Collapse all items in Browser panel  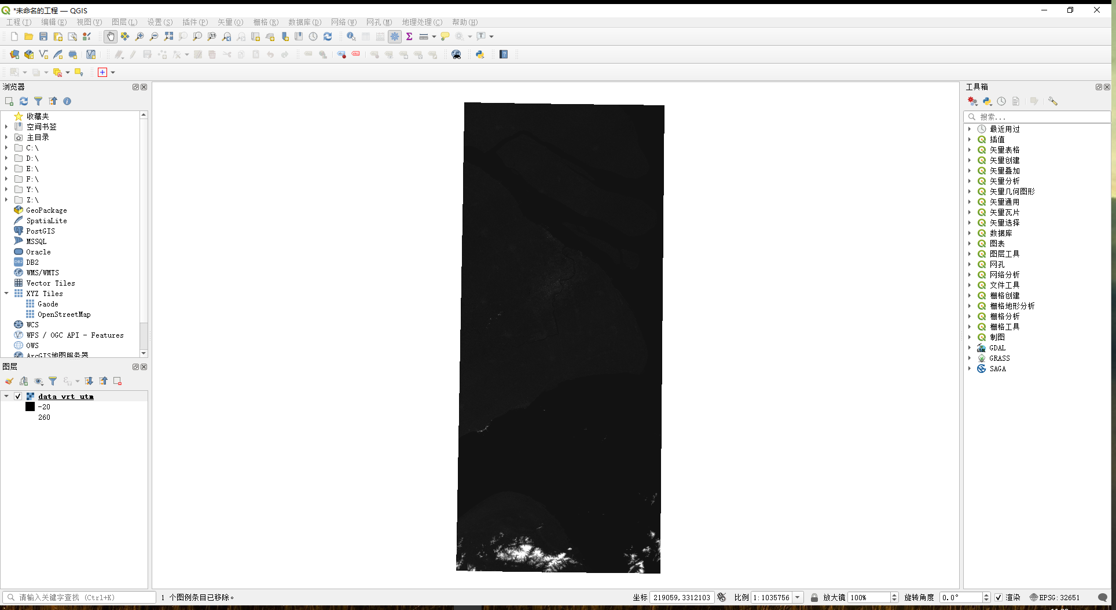coord(53,101)
